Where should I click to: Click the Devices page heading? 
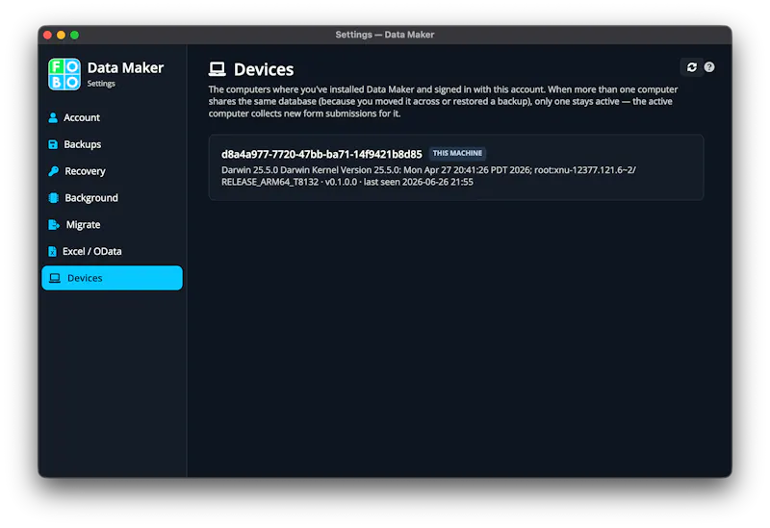point(264,69)
